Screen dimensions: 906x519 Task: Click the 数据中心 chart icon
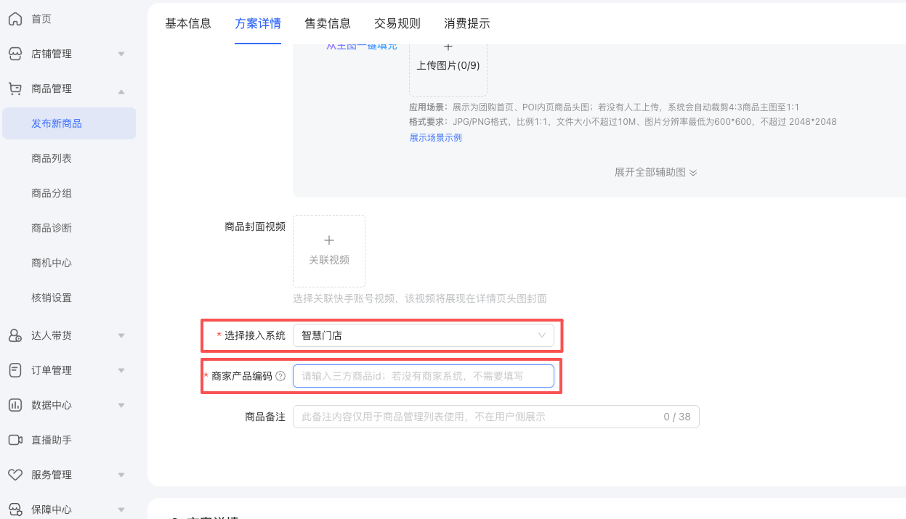(15, 405)
